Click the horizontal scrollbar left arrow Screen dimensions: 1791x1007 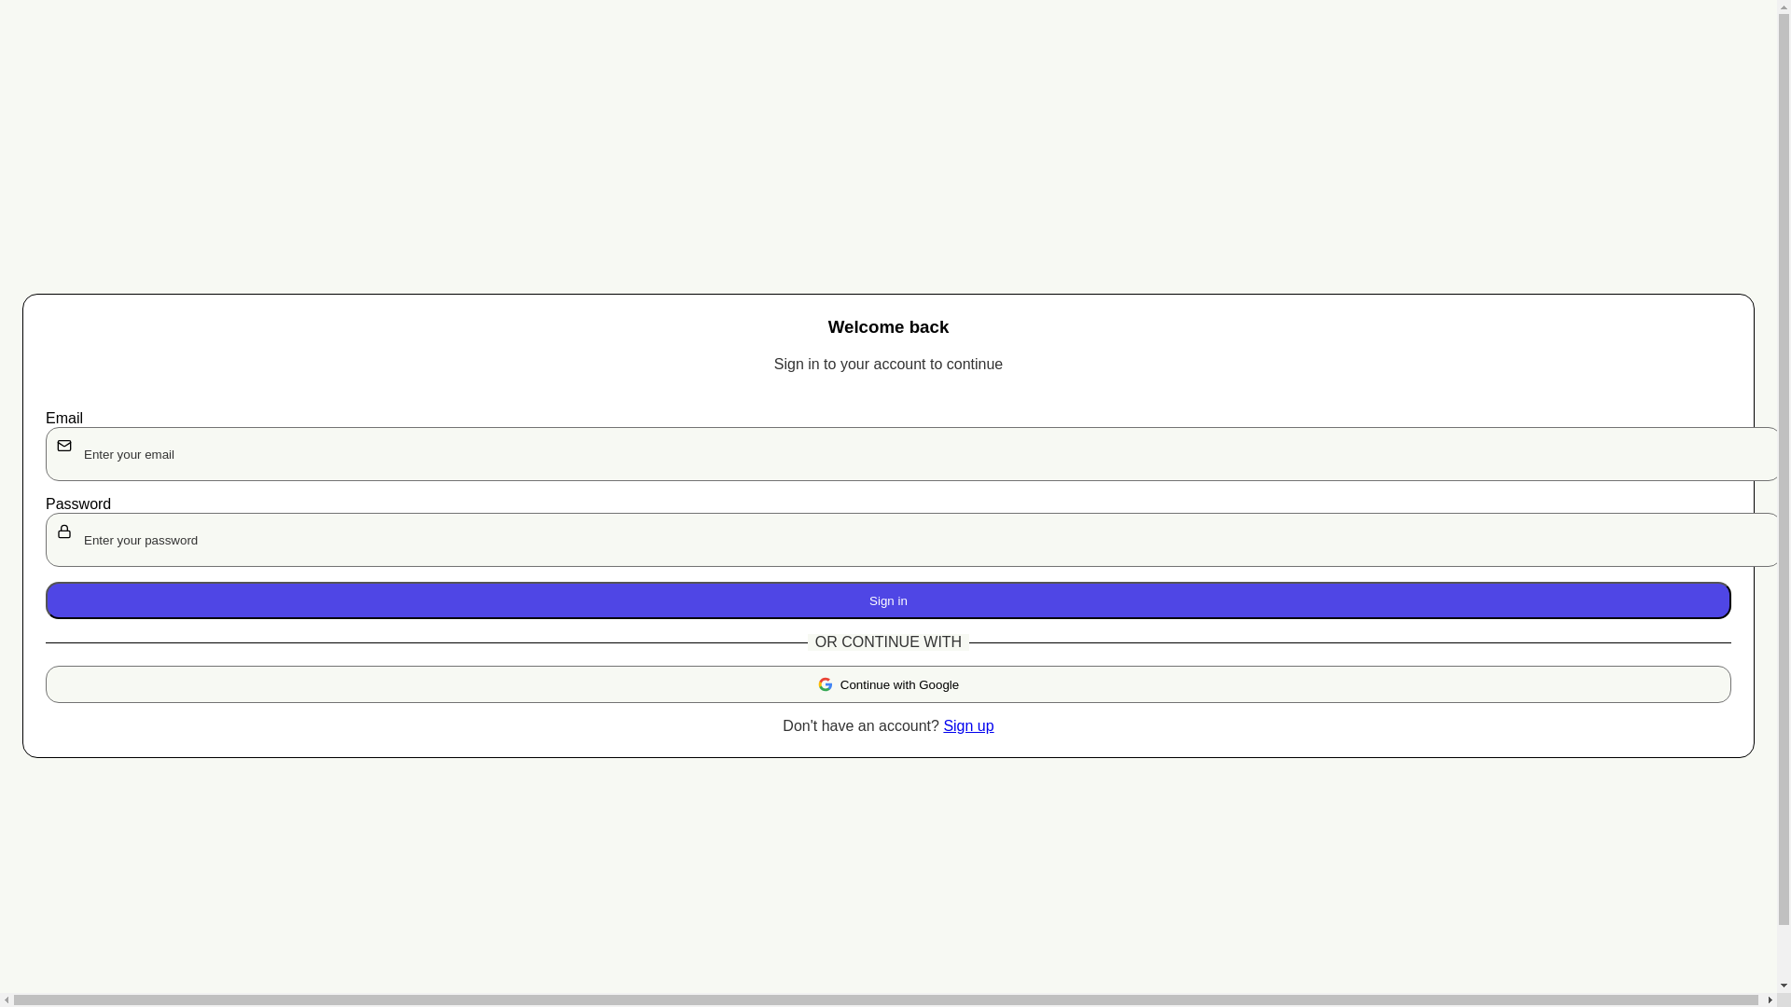(x=7, y=1000)
